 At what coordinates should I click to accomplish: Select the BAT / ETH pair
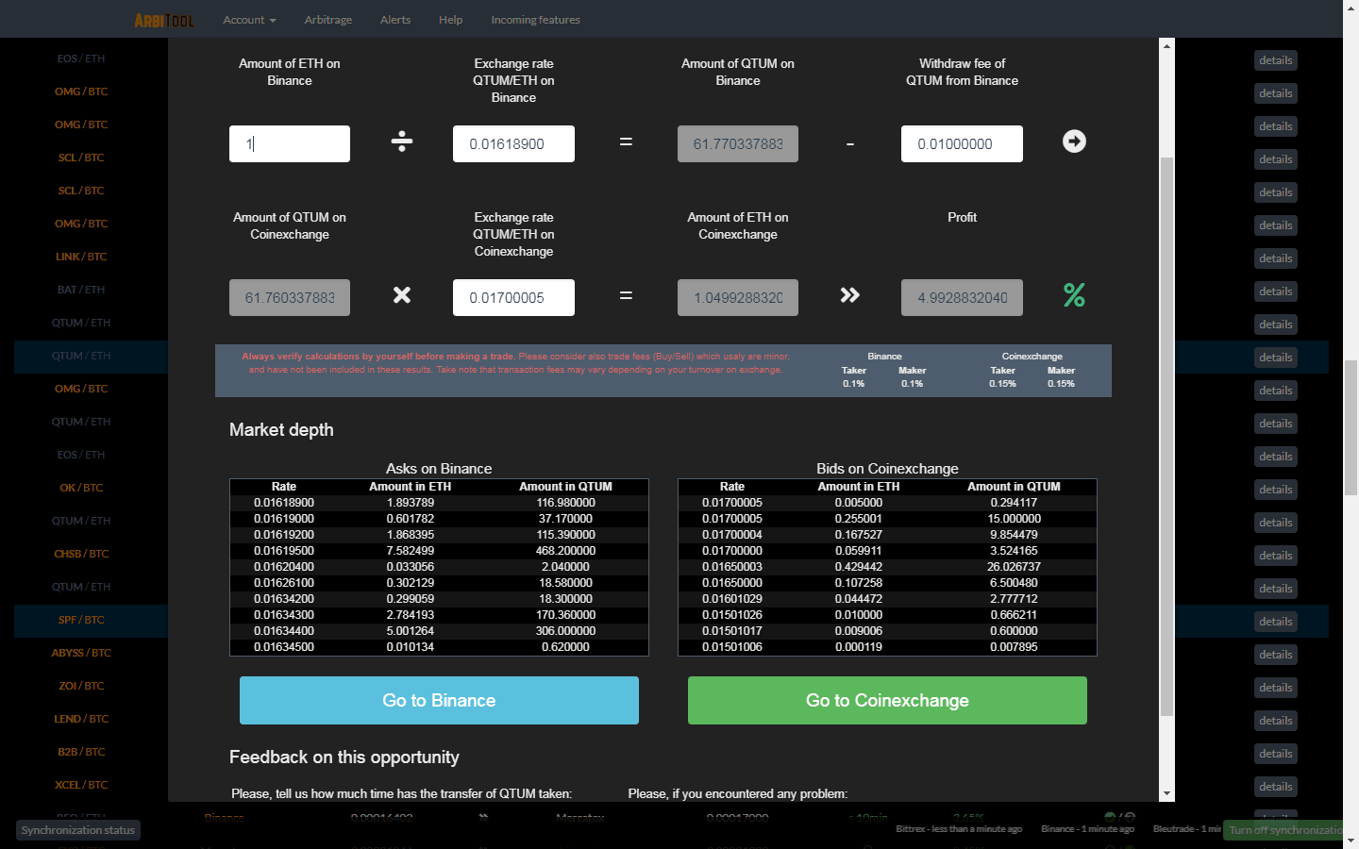(x=81, y=290)
